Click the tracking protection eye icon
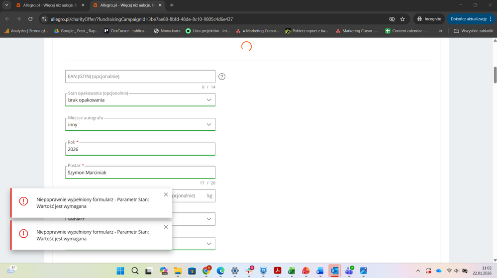The height and width of the screenshot is (278, 497). tap(392, 19)
